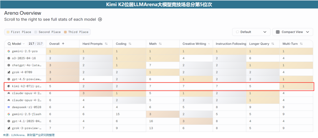318x138 pixels.
Task: Select the gemini-2.5-flash model name
Action: (26, 114)
